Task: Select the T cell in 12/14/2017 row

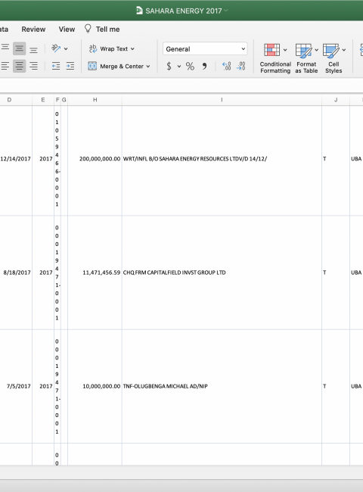Action: point(336,159)
